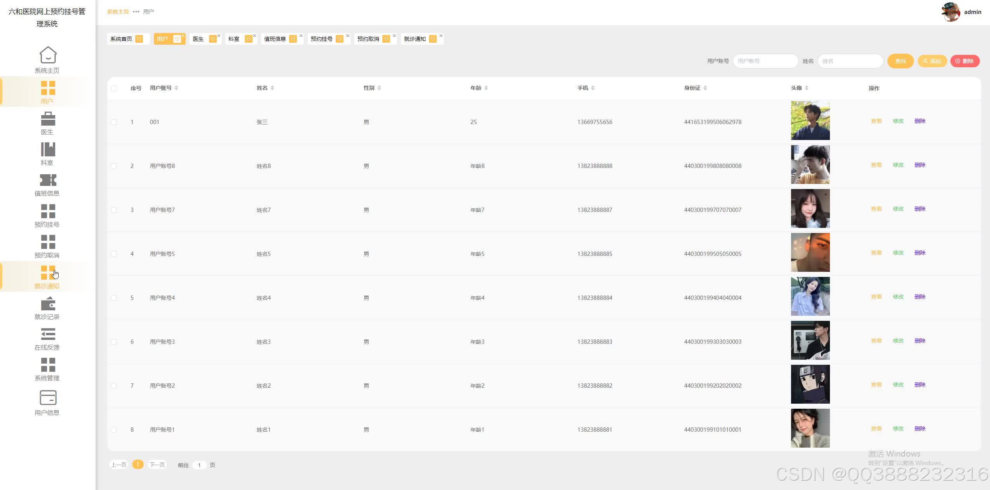
Task: Click the 姓名 search input field
Action: pyautogui.click(x=850, y=61)
